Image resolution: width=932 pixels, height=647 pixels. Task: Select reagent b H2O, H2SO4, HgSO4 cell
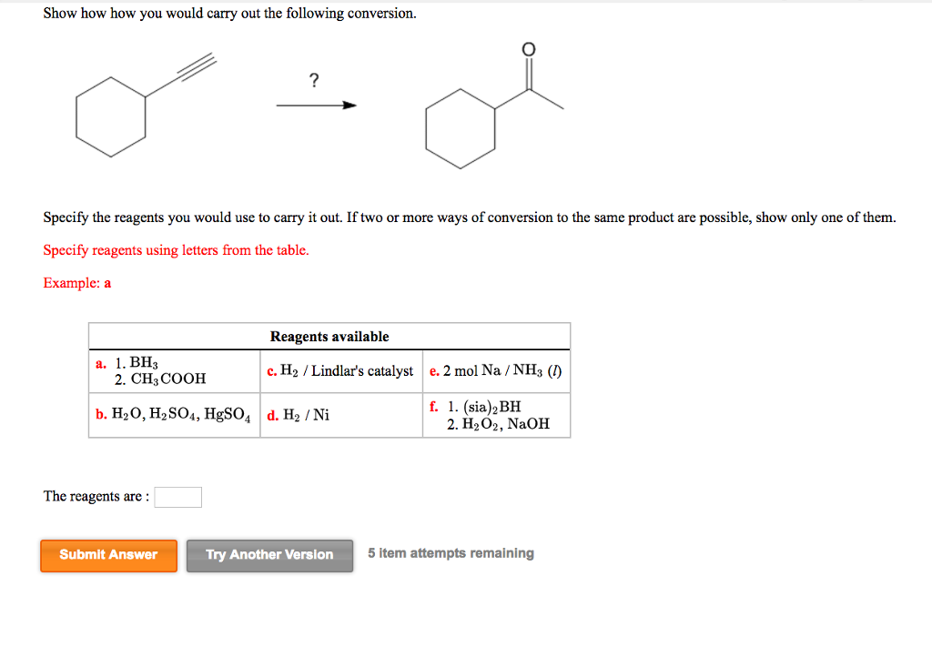[x=174, y=415]
